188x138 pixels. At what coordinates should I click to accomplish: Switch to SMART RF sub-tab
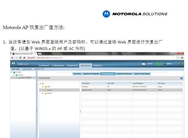coord(39,69)
